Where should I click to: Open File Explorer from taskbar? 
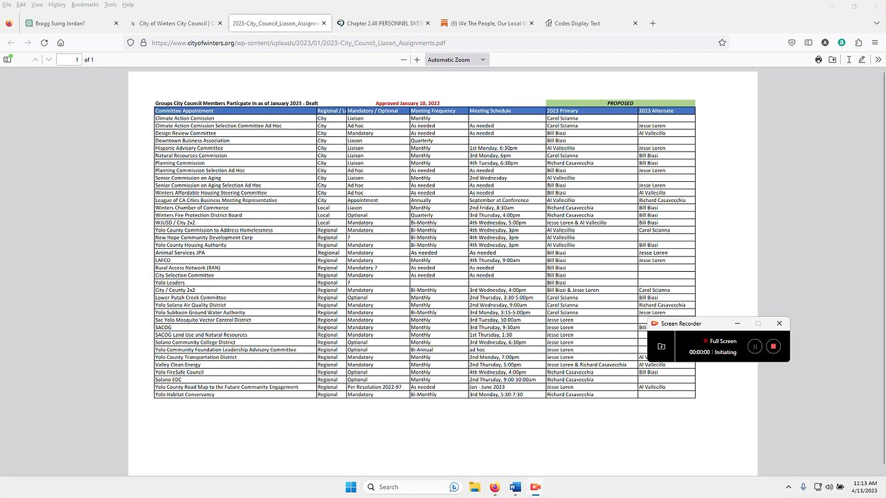coord(474,486)
